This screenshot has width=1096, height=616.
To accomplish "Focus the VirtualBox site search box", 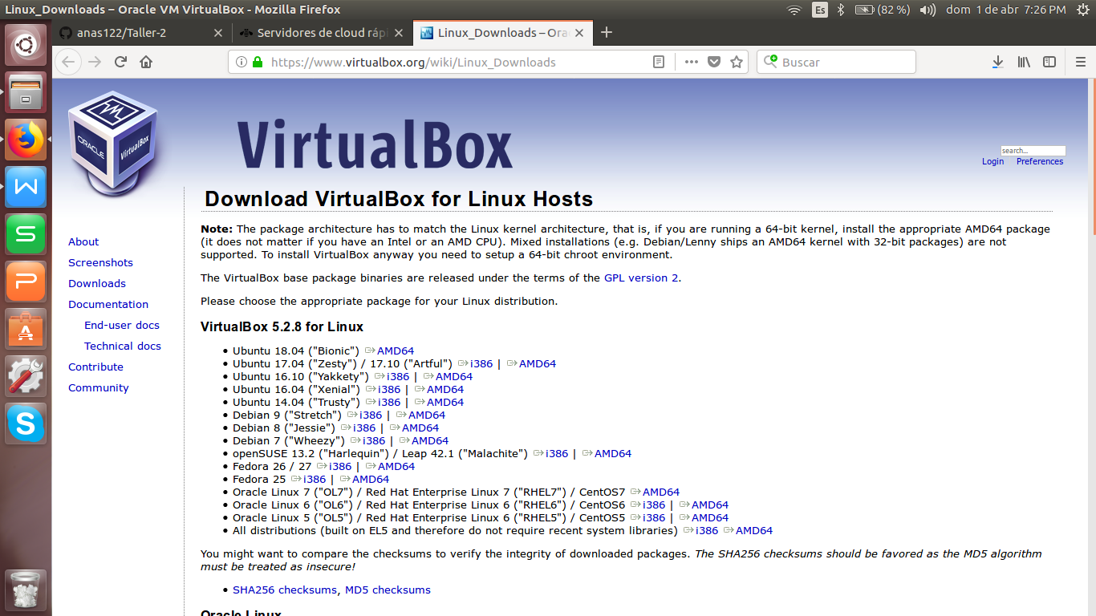I will coord(1033,150).
